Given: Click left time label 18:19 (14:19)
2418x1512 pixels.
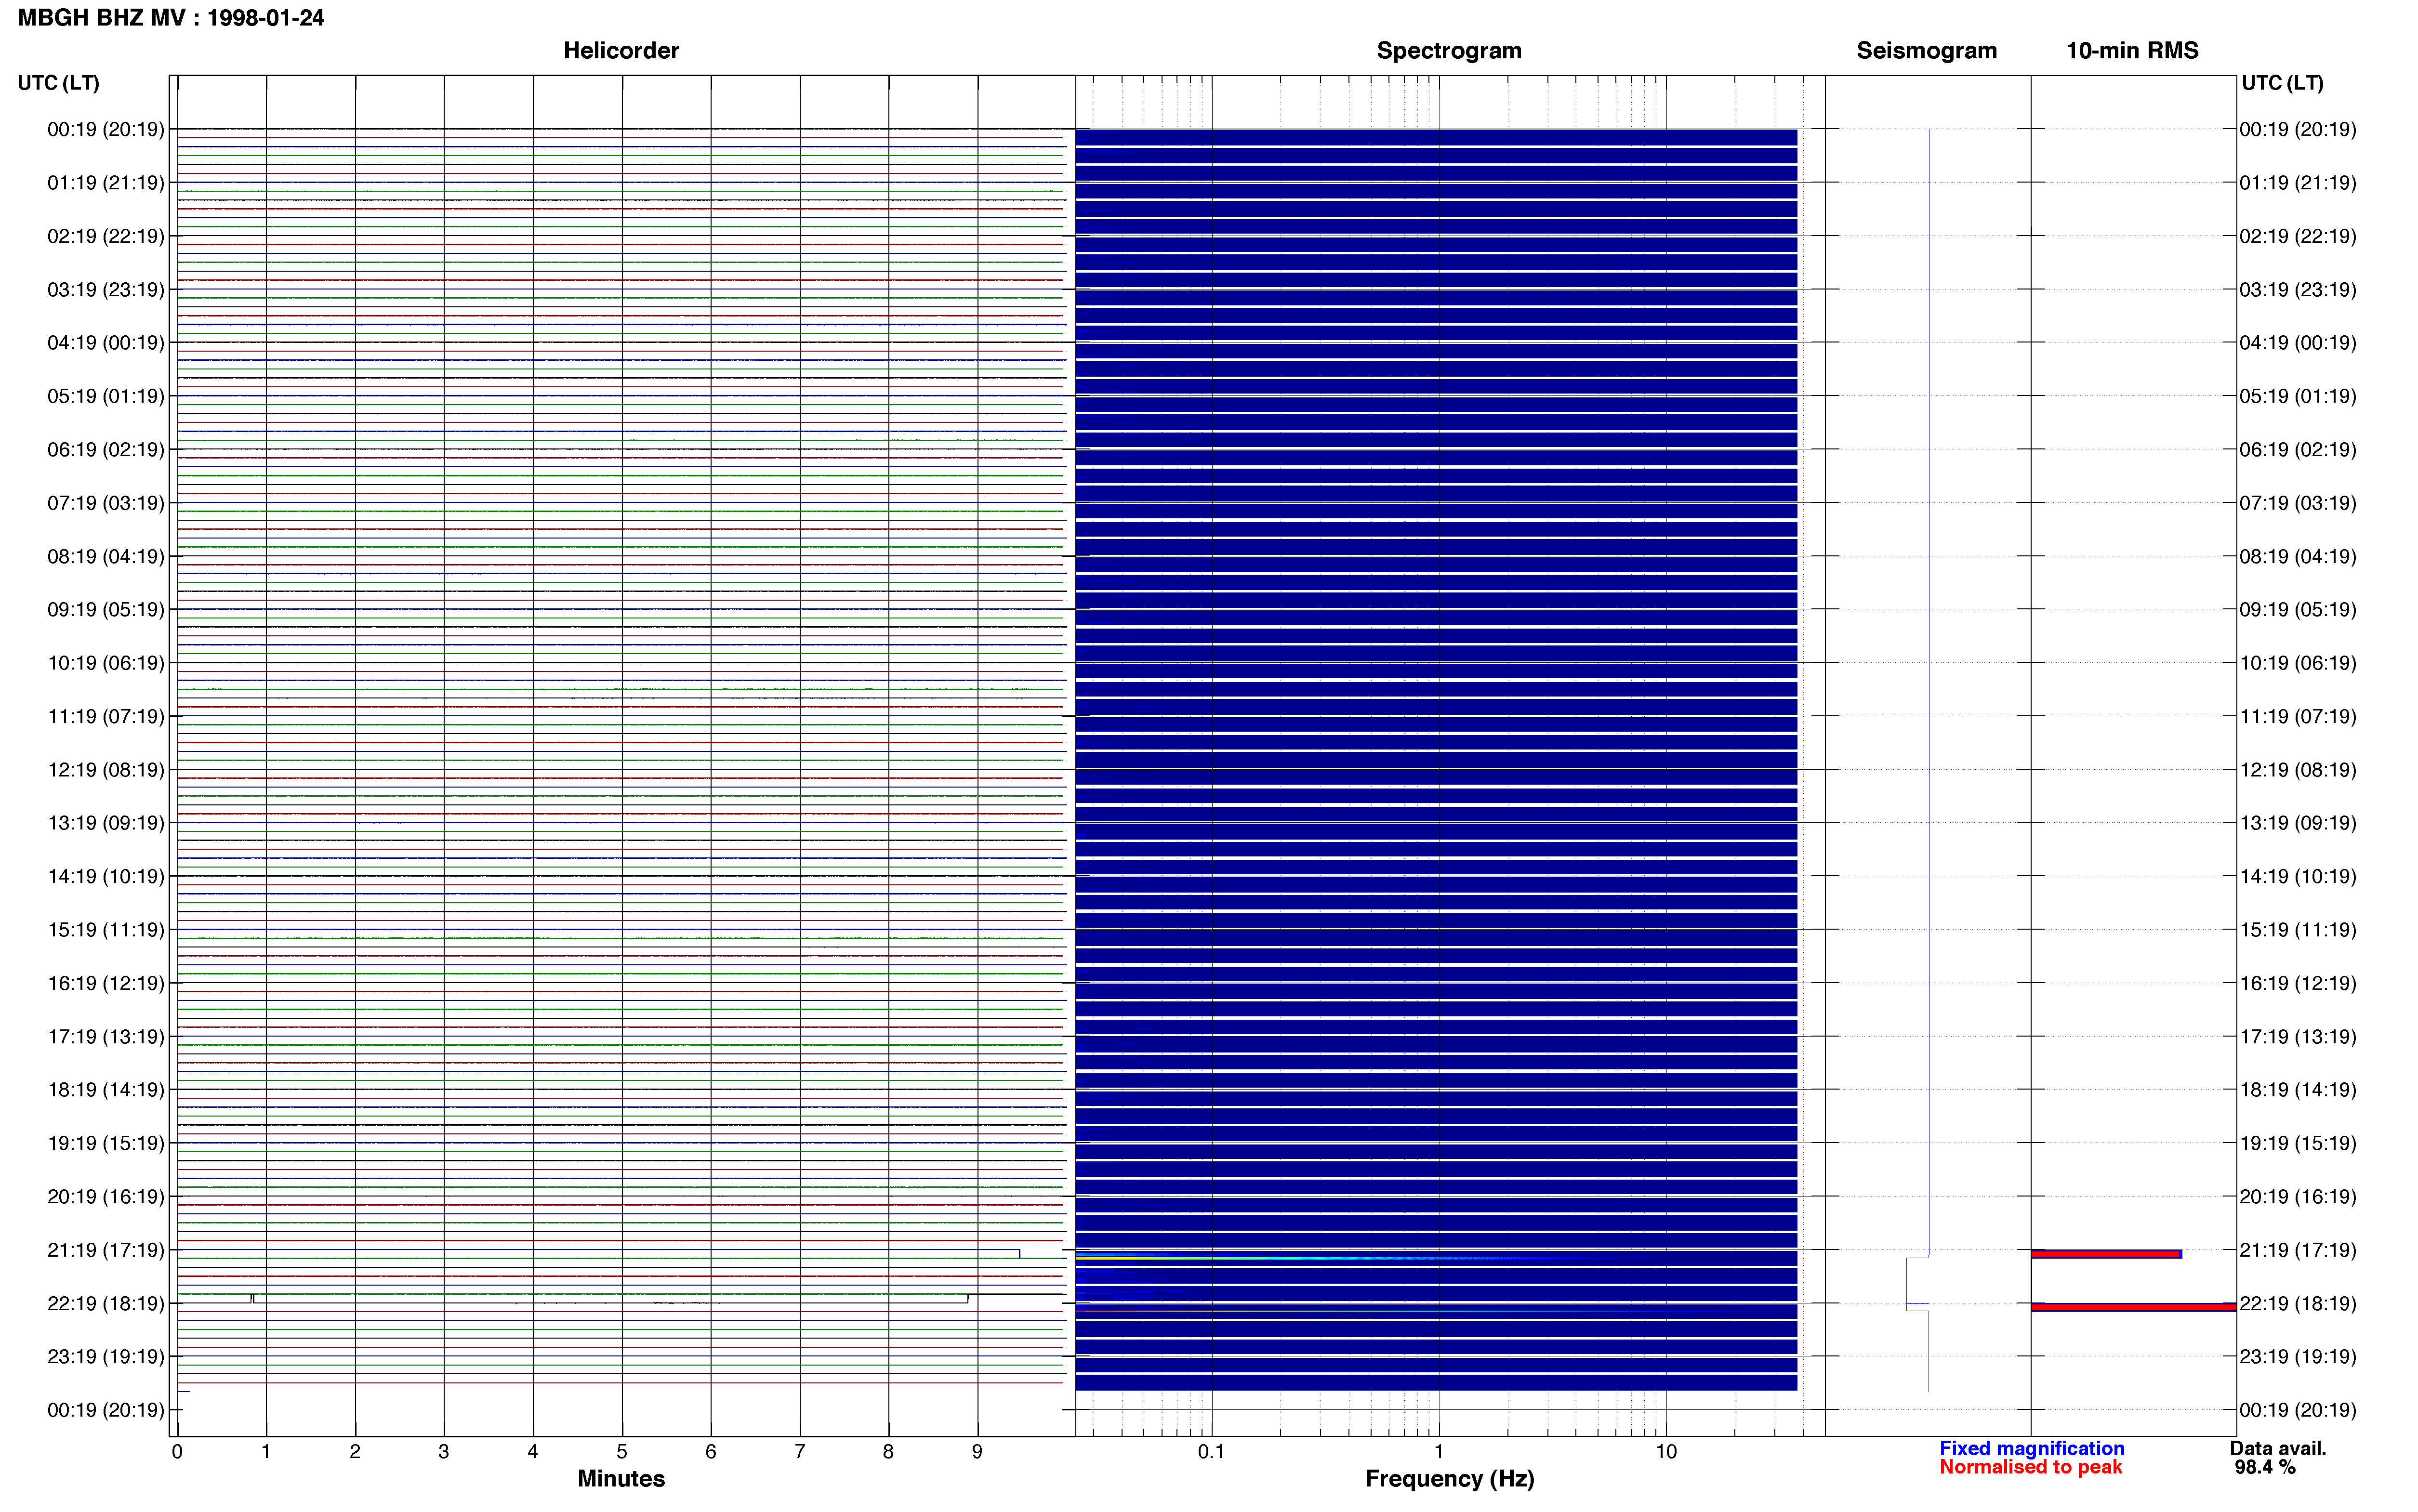Looking at the screenshot, I should pyautogui.click(x=106, y=1090).
